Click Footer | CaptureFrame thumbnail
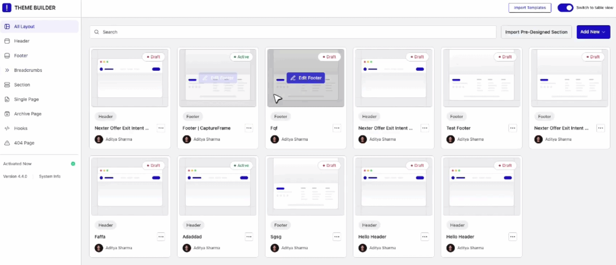616x265 pixels. (x=218, y=78)
